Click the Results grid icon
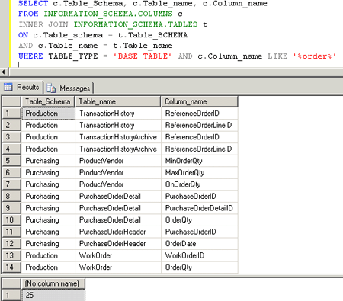This screenshot has height=301, width=343. (8, 87)
